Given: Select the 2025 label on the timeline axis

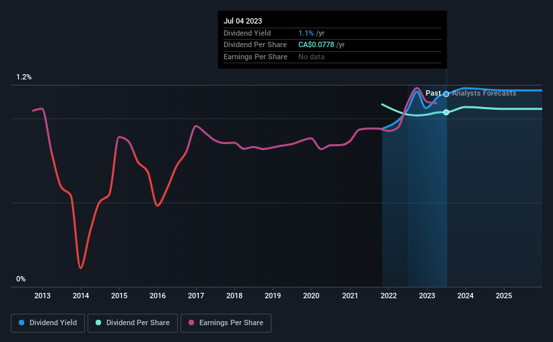Looking at the screenshot, I should [504, 296].
